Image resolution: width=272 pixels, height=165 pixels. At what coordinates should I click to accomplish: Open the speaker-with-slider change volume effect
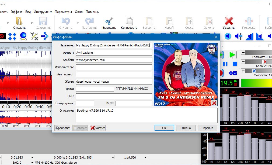pyautogui.click(x=239, y=36)
